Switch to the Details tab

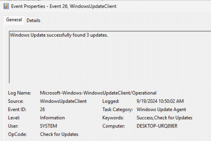coord(33,20)
